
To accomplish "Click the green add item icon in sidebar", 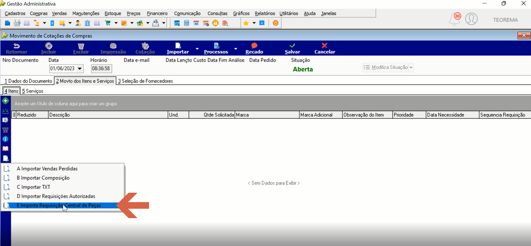I will pyautogui.click(x=5, y=101).
